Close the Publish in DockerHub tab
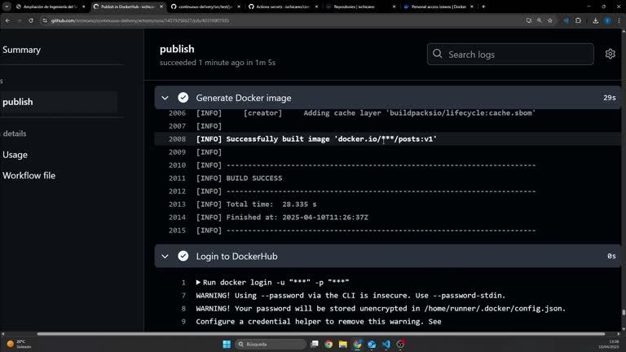Viewport: 626px width, 352px height. coord(161,7)
